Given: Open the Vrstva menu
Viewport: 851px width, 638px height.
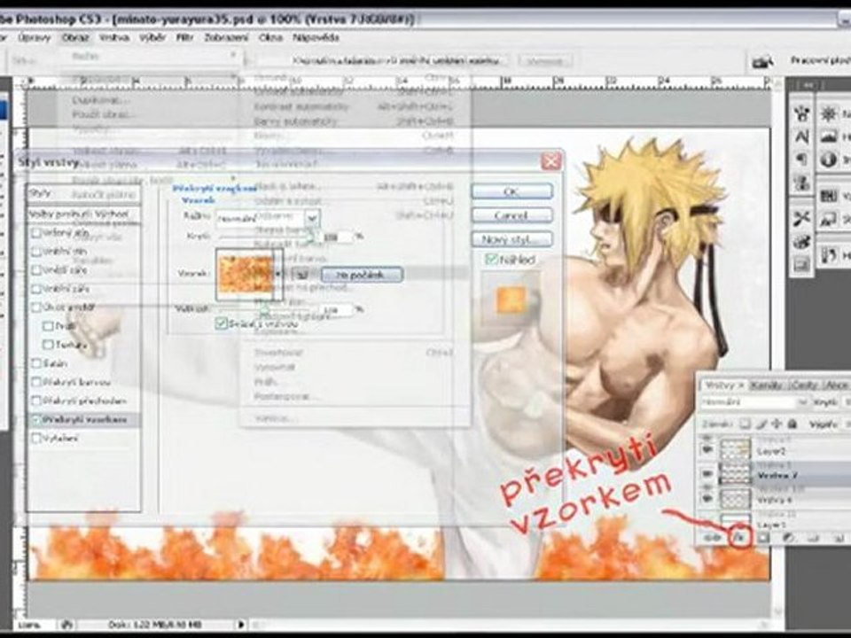Looking at the screenshot, I should click(114, 37).
